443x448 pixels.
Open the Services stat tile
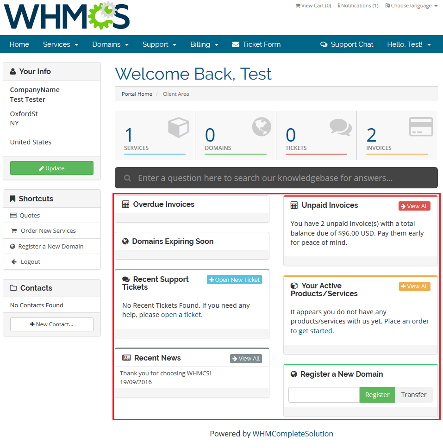(155, 136)
